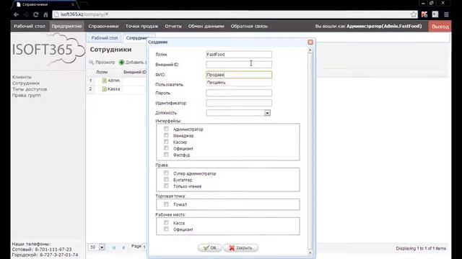This screenshot has width=462, height=259.
Task: Click the Просмотр magnifier icon
Action: coord(92,63)
